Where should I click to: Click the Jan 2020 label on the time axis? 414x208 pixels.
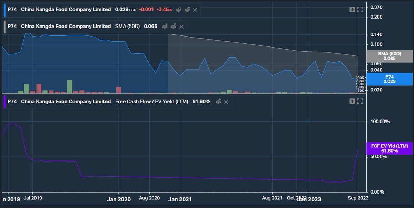(x=118, y=199)
